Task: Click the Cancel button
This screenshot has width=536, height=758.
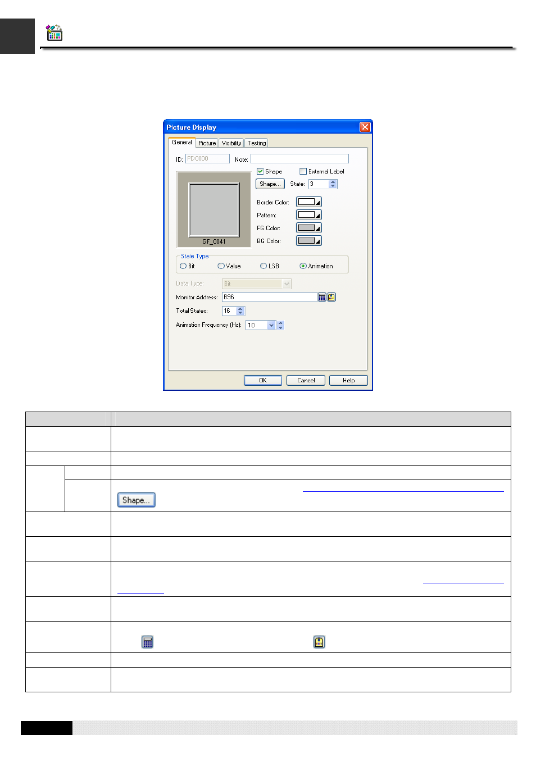Action: tap(306, 380)
